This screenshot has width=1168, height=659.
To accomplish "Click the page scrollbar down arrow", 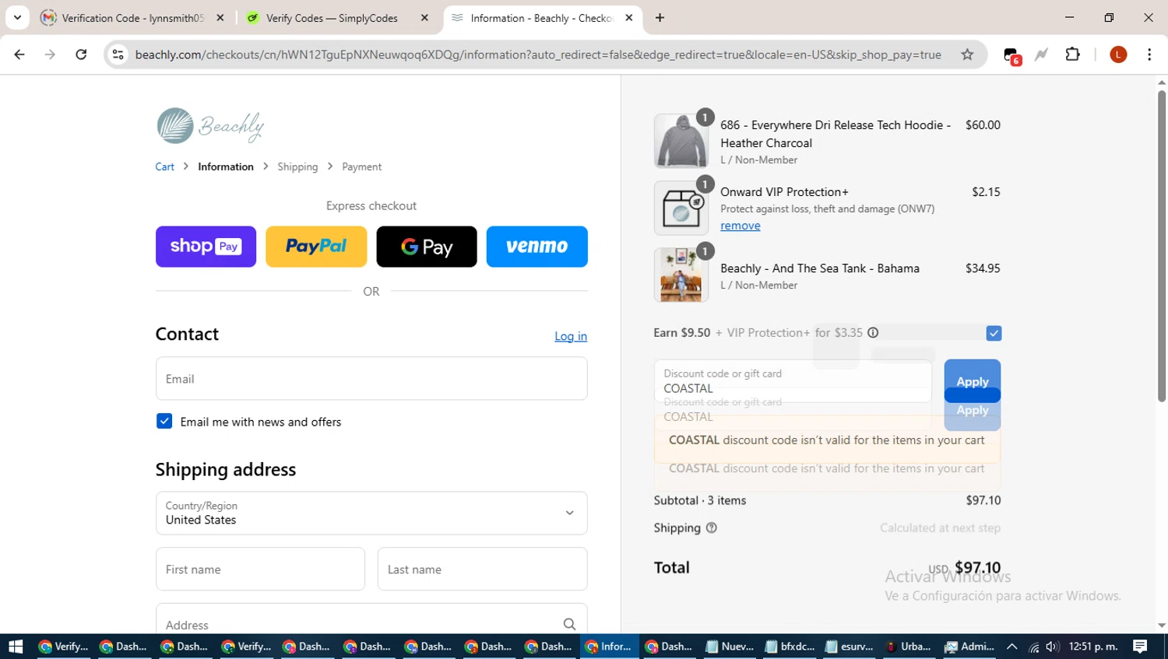I will 1162,626.
